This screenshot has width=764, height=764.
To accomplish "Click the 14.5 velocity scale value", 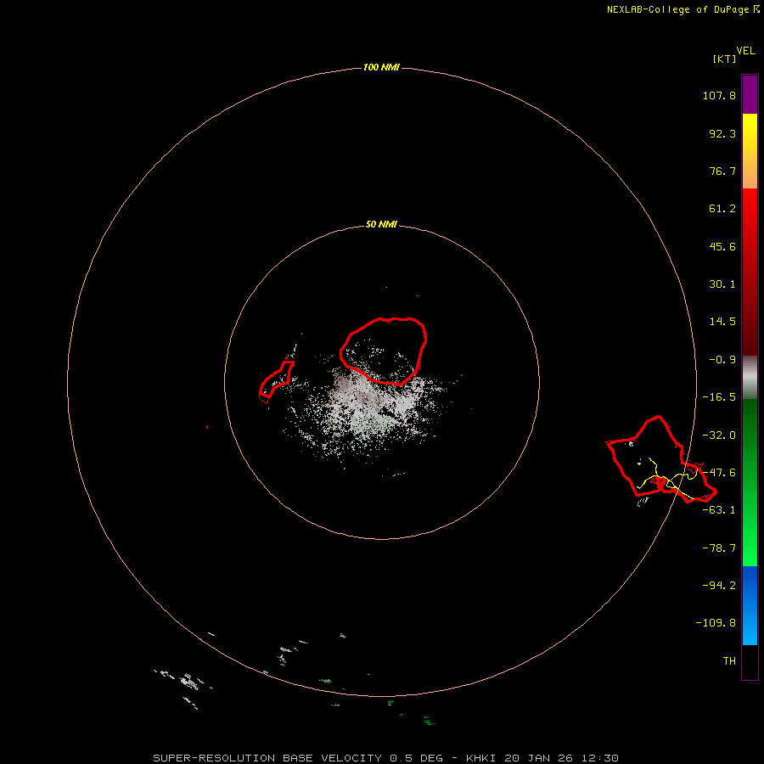I will click(x=722, y=322).
